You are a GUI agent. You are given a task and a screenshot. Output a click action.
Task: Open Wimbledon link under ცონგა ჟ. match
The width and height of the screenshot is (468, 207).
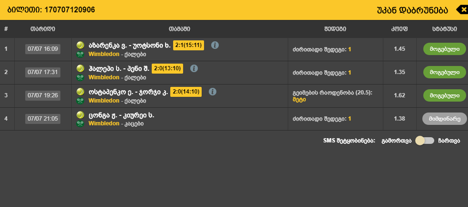coord(104,123)
